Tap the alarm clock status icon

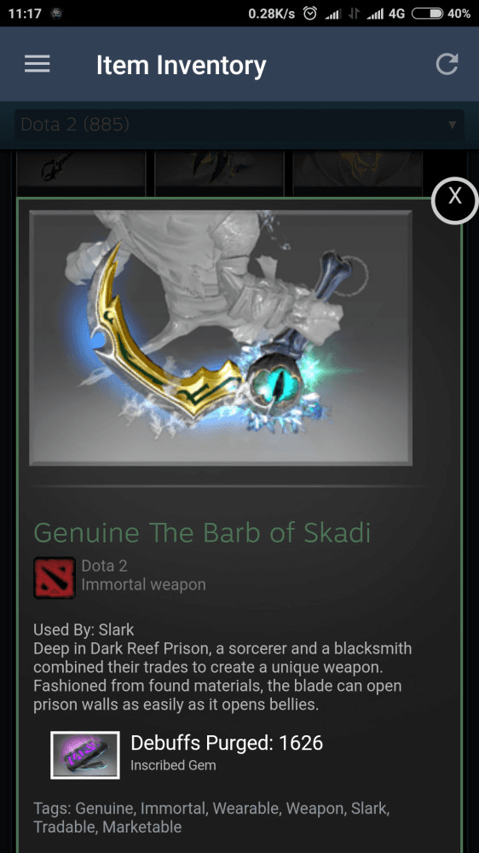tap(310, 14)
